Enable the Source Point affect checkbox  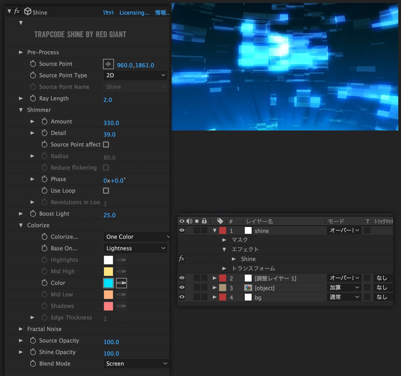106,144
